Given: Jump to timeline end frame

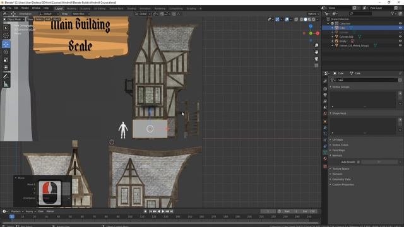Looking at the screenshot, I should click(172, 211).
